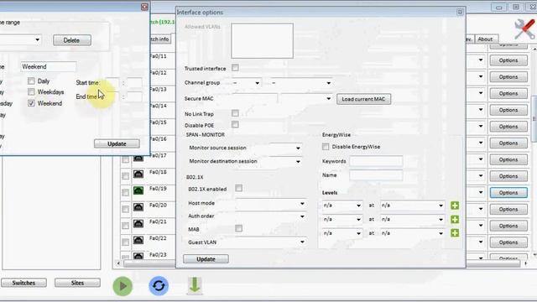Click the port icon for Fa0/22
The height and width of the screenshot is (302, 537).
138,240
